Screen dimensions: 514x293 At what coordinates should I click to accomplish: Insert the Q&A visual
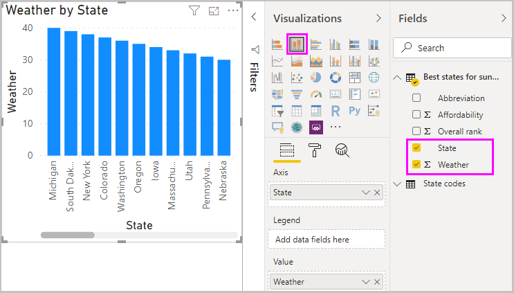click(x=277, y=127)
